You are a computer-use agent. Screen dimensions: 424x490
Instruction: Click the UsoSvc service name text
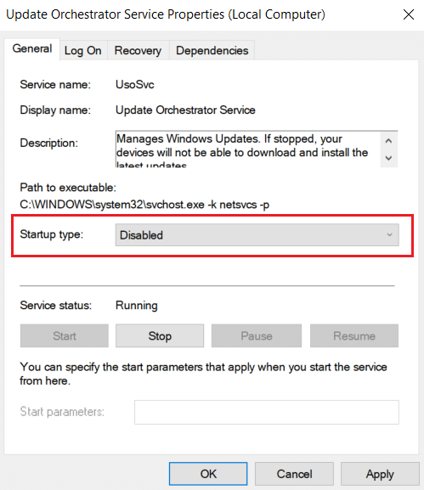[x=135, y=84]
